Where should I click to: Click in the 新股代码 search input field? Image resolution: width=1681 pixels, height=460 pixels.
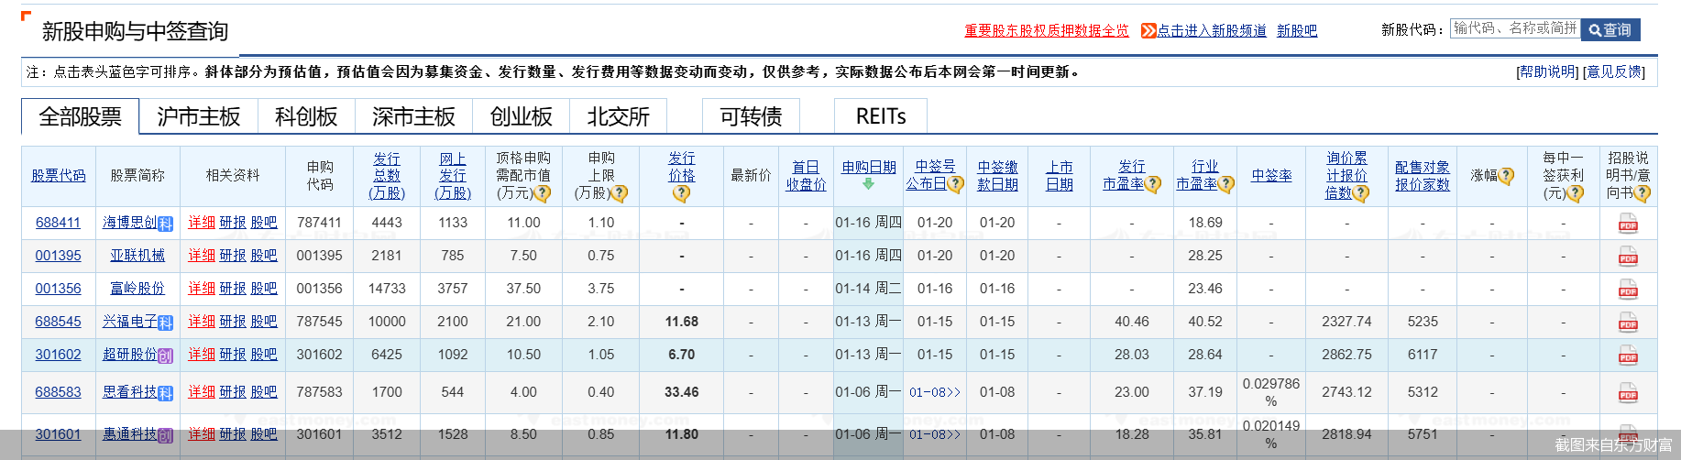[1514, 29]
